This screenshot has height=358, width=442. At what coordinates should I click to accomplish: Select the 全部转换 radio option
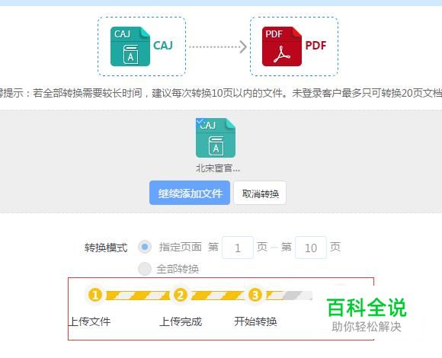coord(145,269)
